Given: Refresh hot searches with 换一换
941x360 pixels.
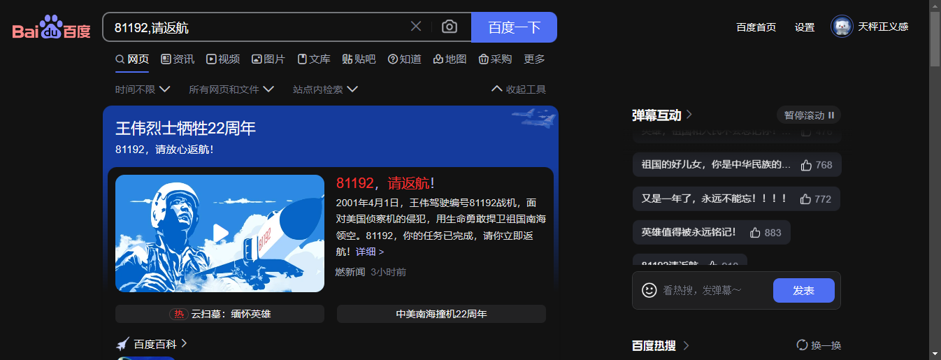Looking at the screenshot, I should tap(819, 345).
